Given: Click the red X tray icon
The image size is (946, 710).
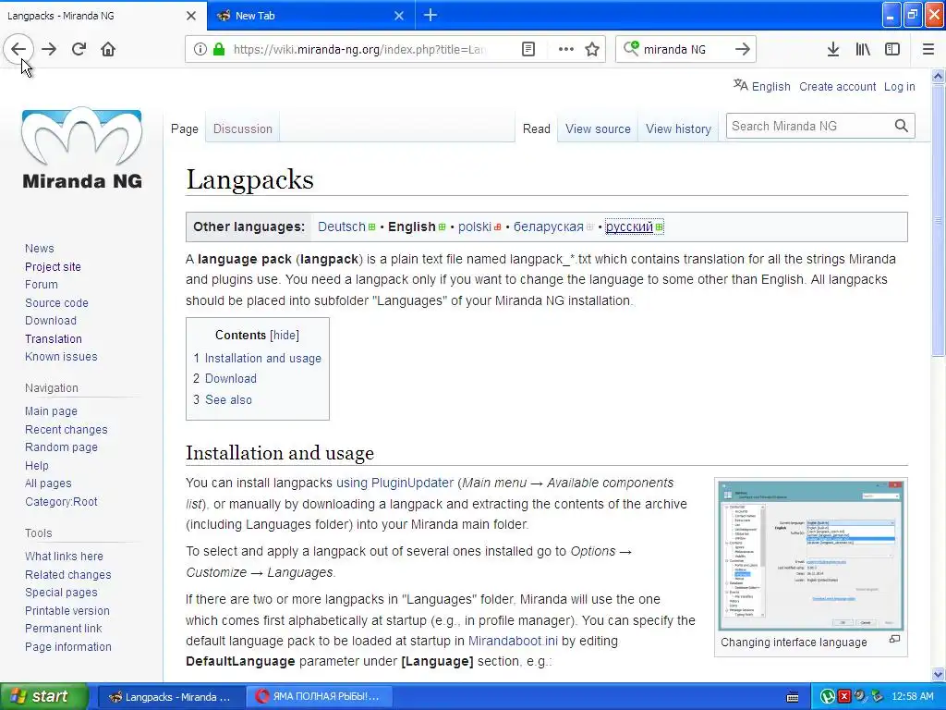Looking at the screenshot, I should coord(844,697).
